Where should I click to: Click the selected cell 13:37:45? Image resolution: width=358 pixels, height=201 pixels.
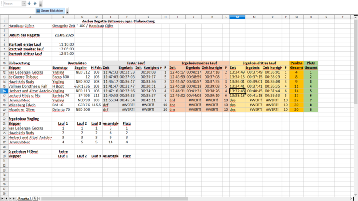click(237, 91)
